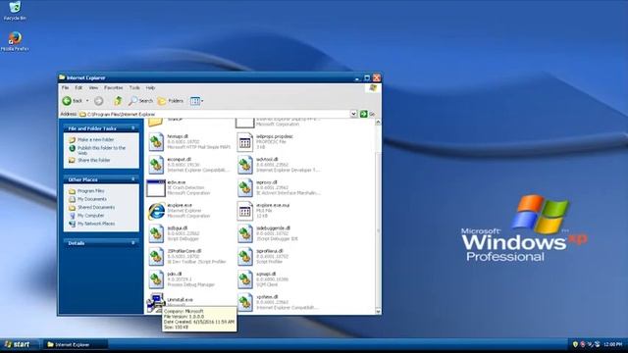Open the Favorites menu

pos(114,87)
